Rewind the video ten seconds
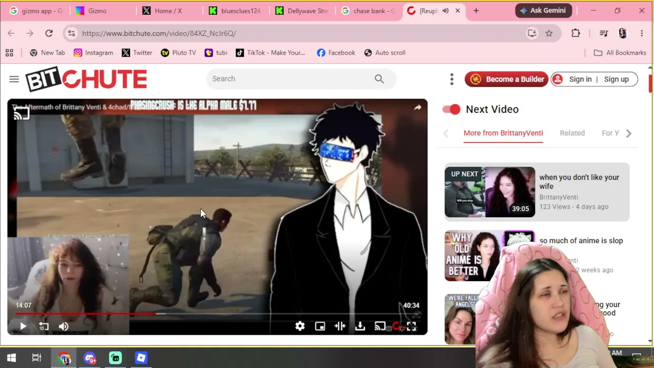654x368 pixels. coord(43,326)
